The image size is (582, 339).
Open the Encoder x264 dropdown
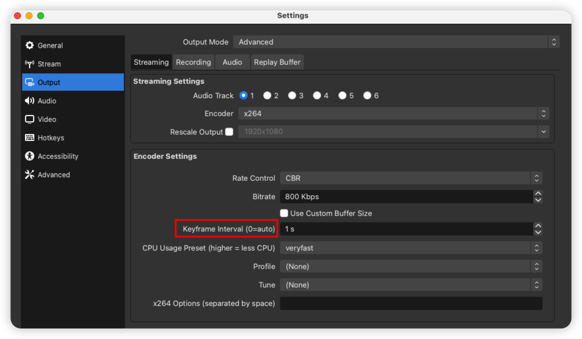pos(393,113)
